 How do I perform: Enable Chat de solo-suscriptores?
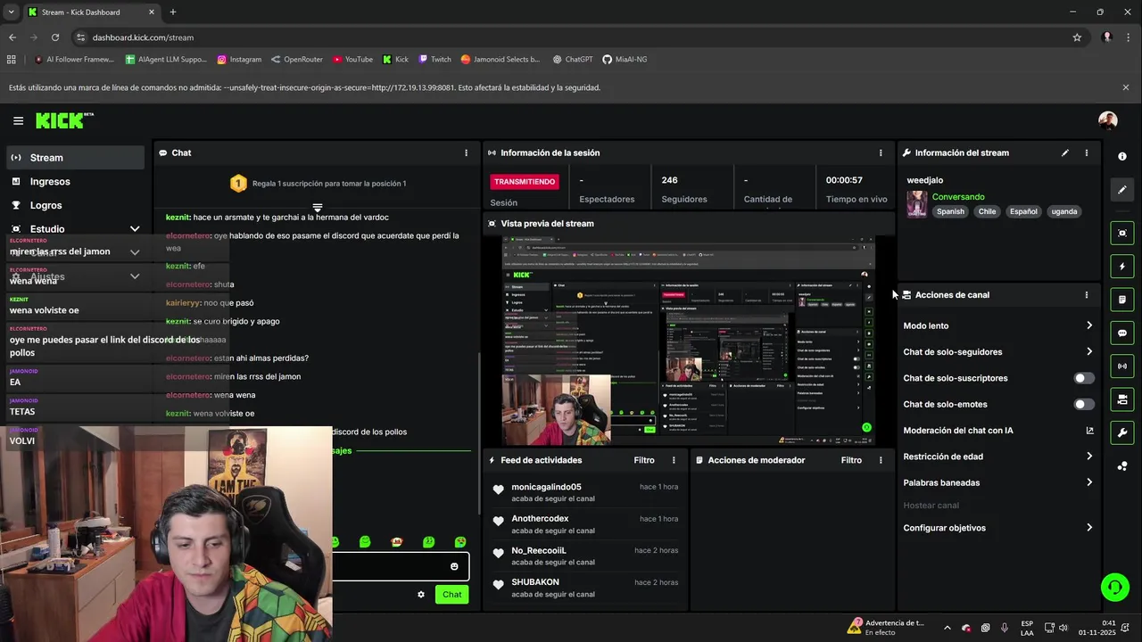[x=1083, y=378]
